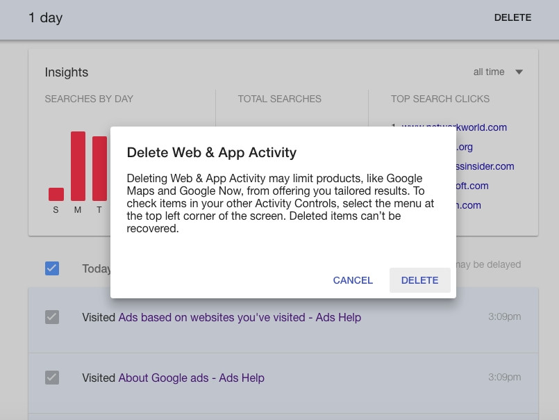
Task: Open 'Ads based on websites you've visited' link
Action: pos(240,317)
